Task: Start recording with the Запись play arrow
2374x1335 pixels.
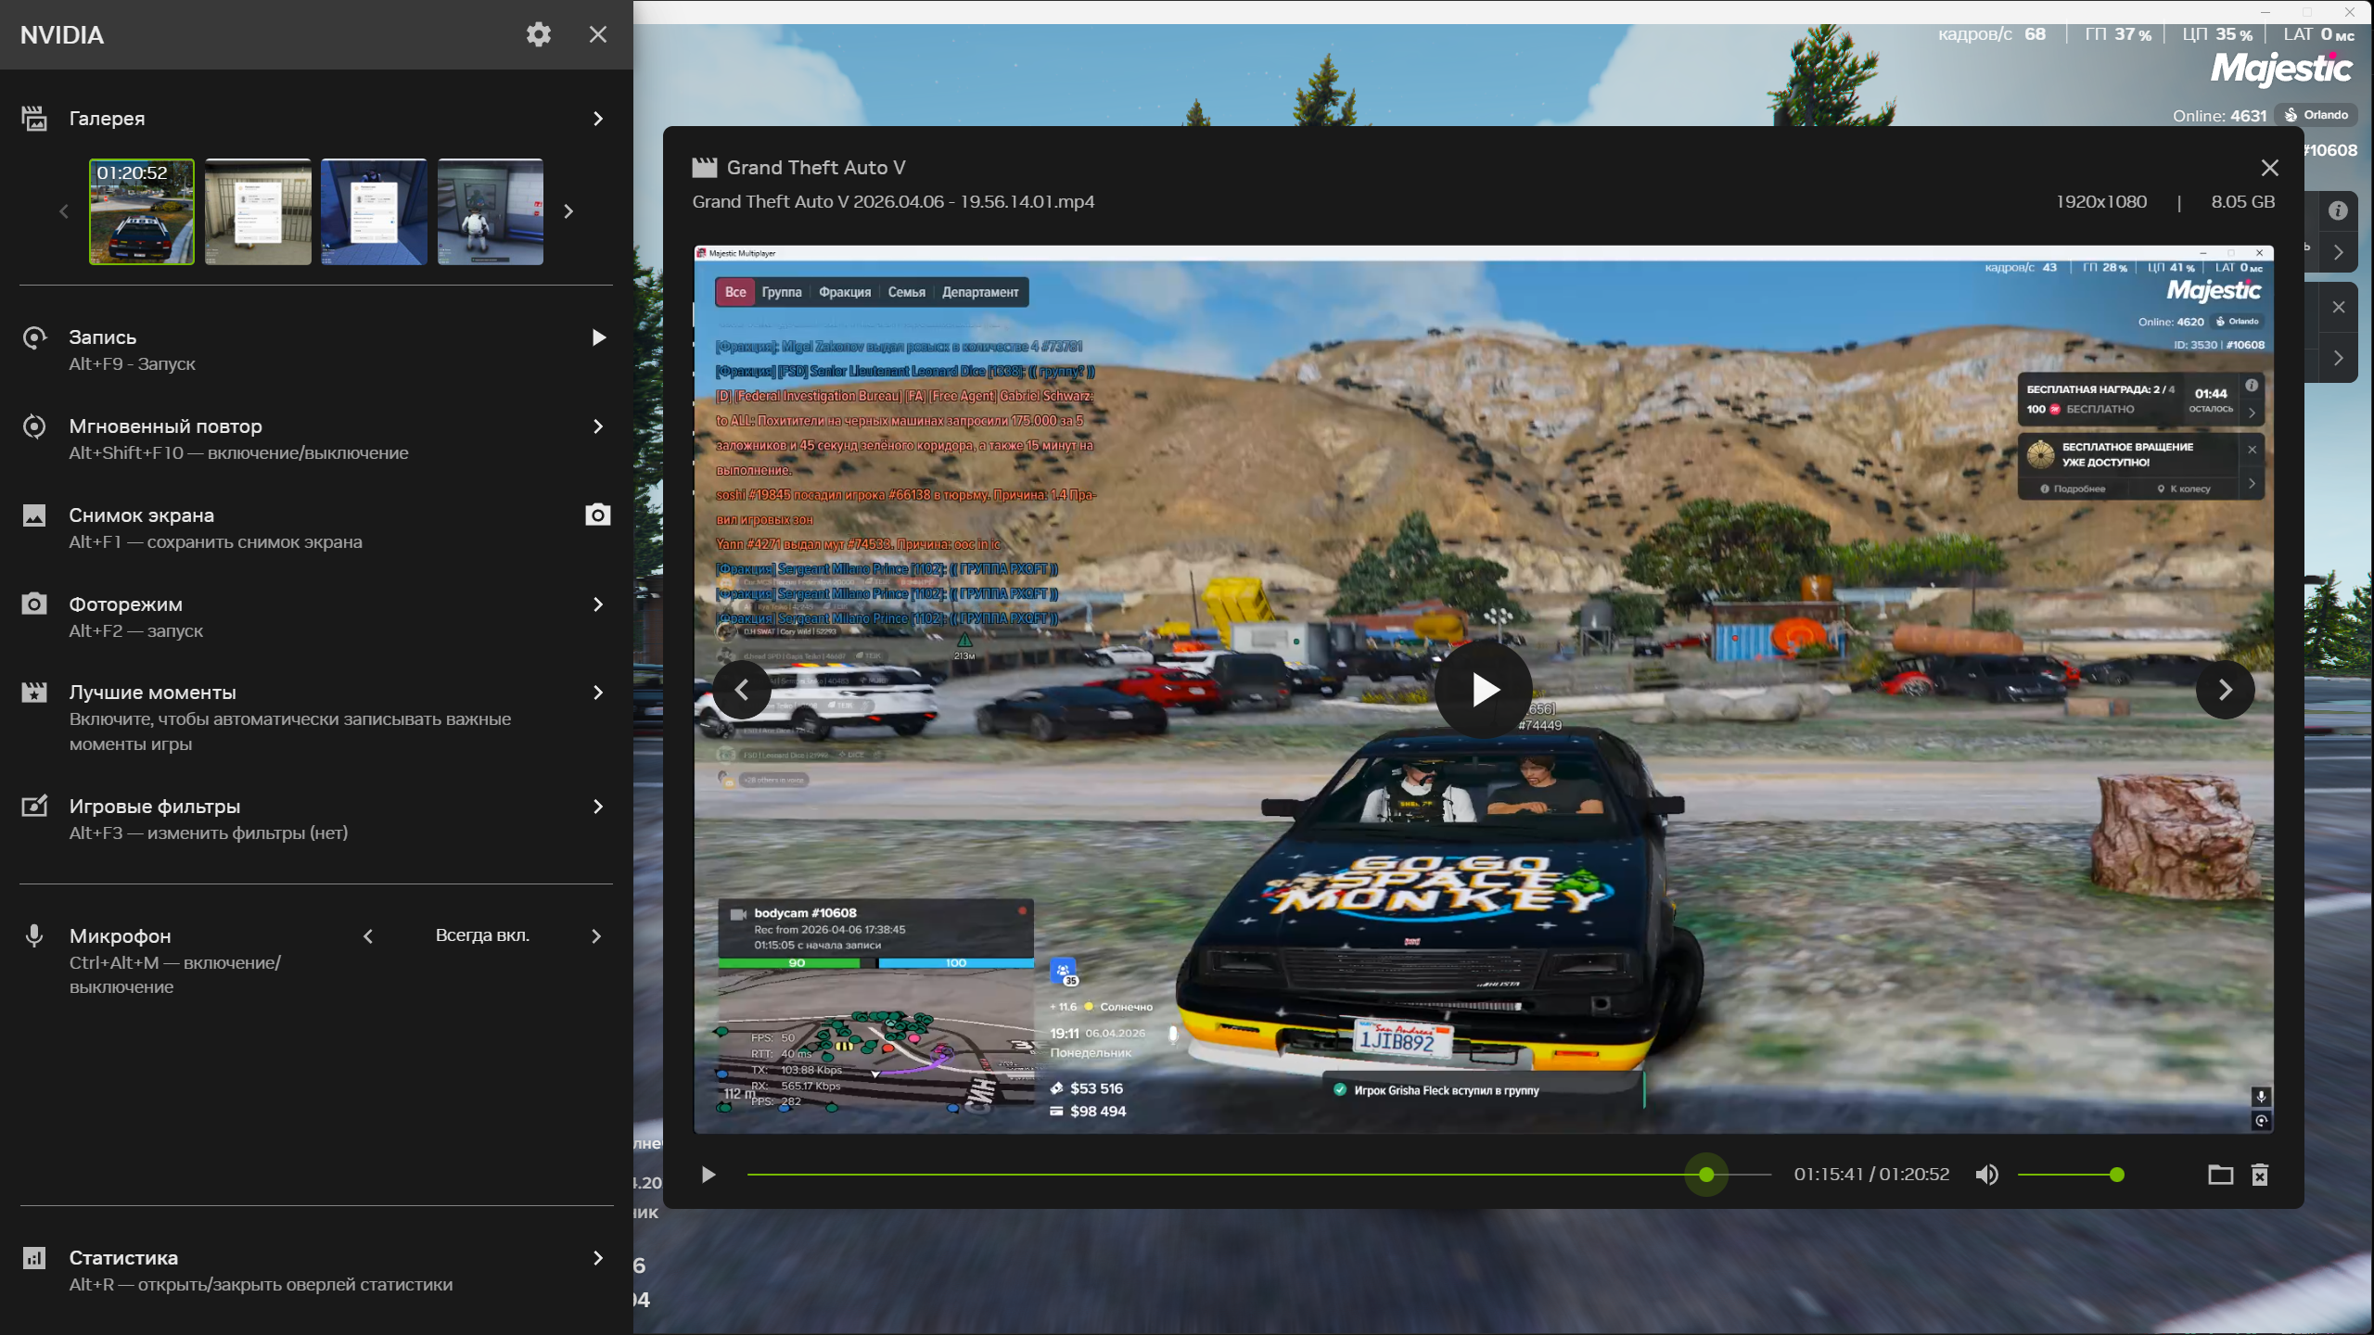Action: (599, 337)
